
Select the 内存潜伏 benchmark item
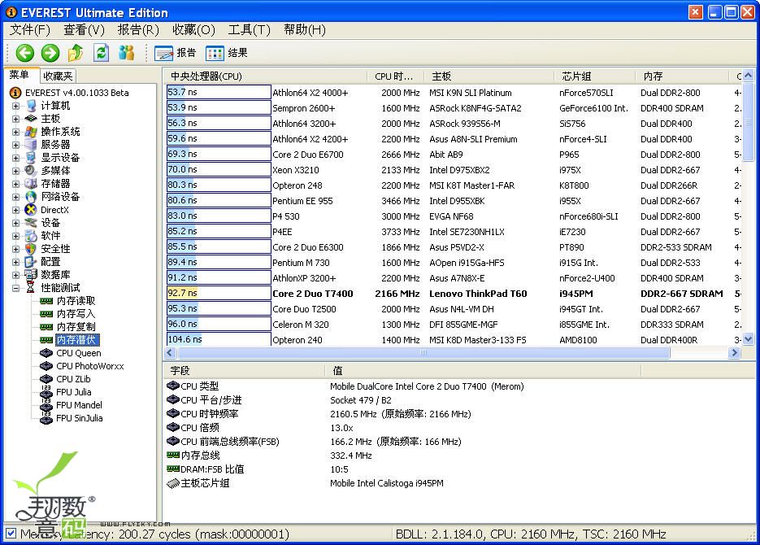(77, 340)
